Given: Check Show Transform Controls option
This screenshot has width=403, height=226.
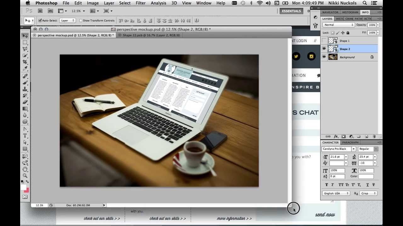Looking at the screenshot, I should point(81,21).
